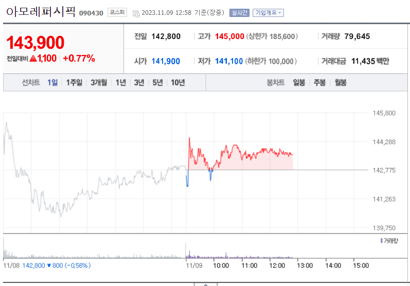The width and height of the screenshot is (410, 286).
Task: Click the 13:00 time axis label
Action: click(305, 265)
